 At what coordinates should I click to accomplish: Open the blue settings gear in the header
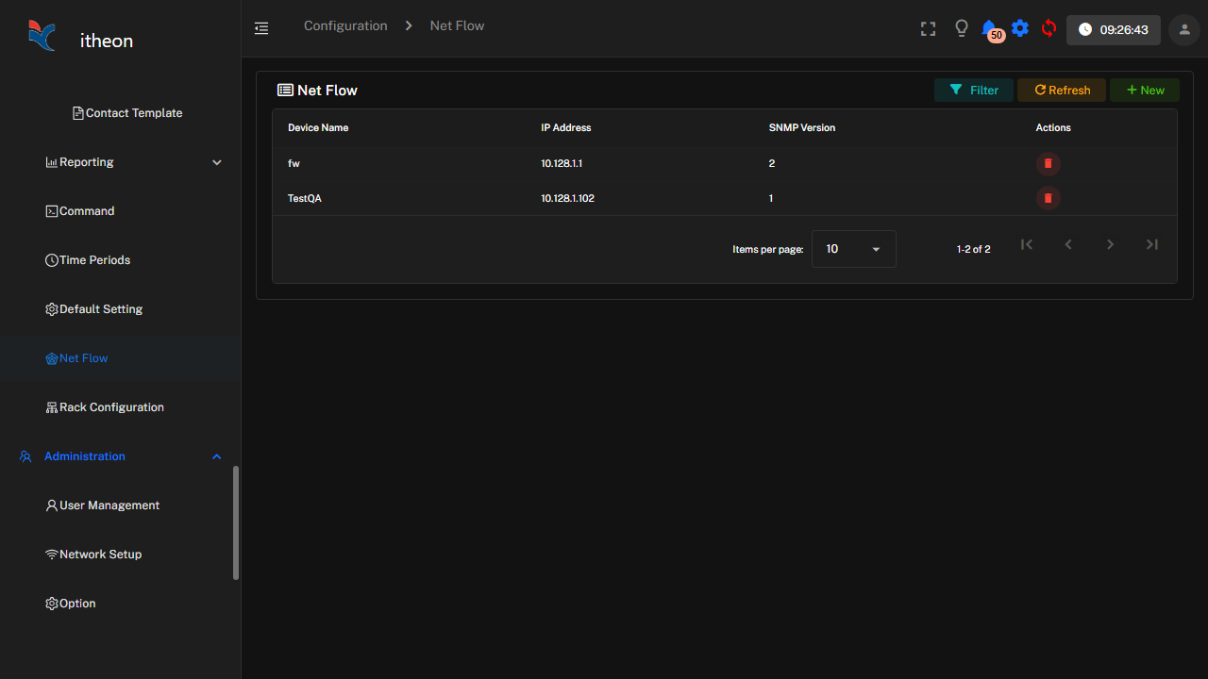pos(1020,28)
